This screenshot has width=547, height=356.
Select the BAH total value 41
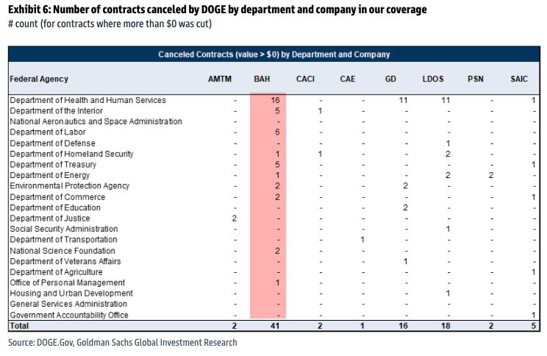(275, 326)
